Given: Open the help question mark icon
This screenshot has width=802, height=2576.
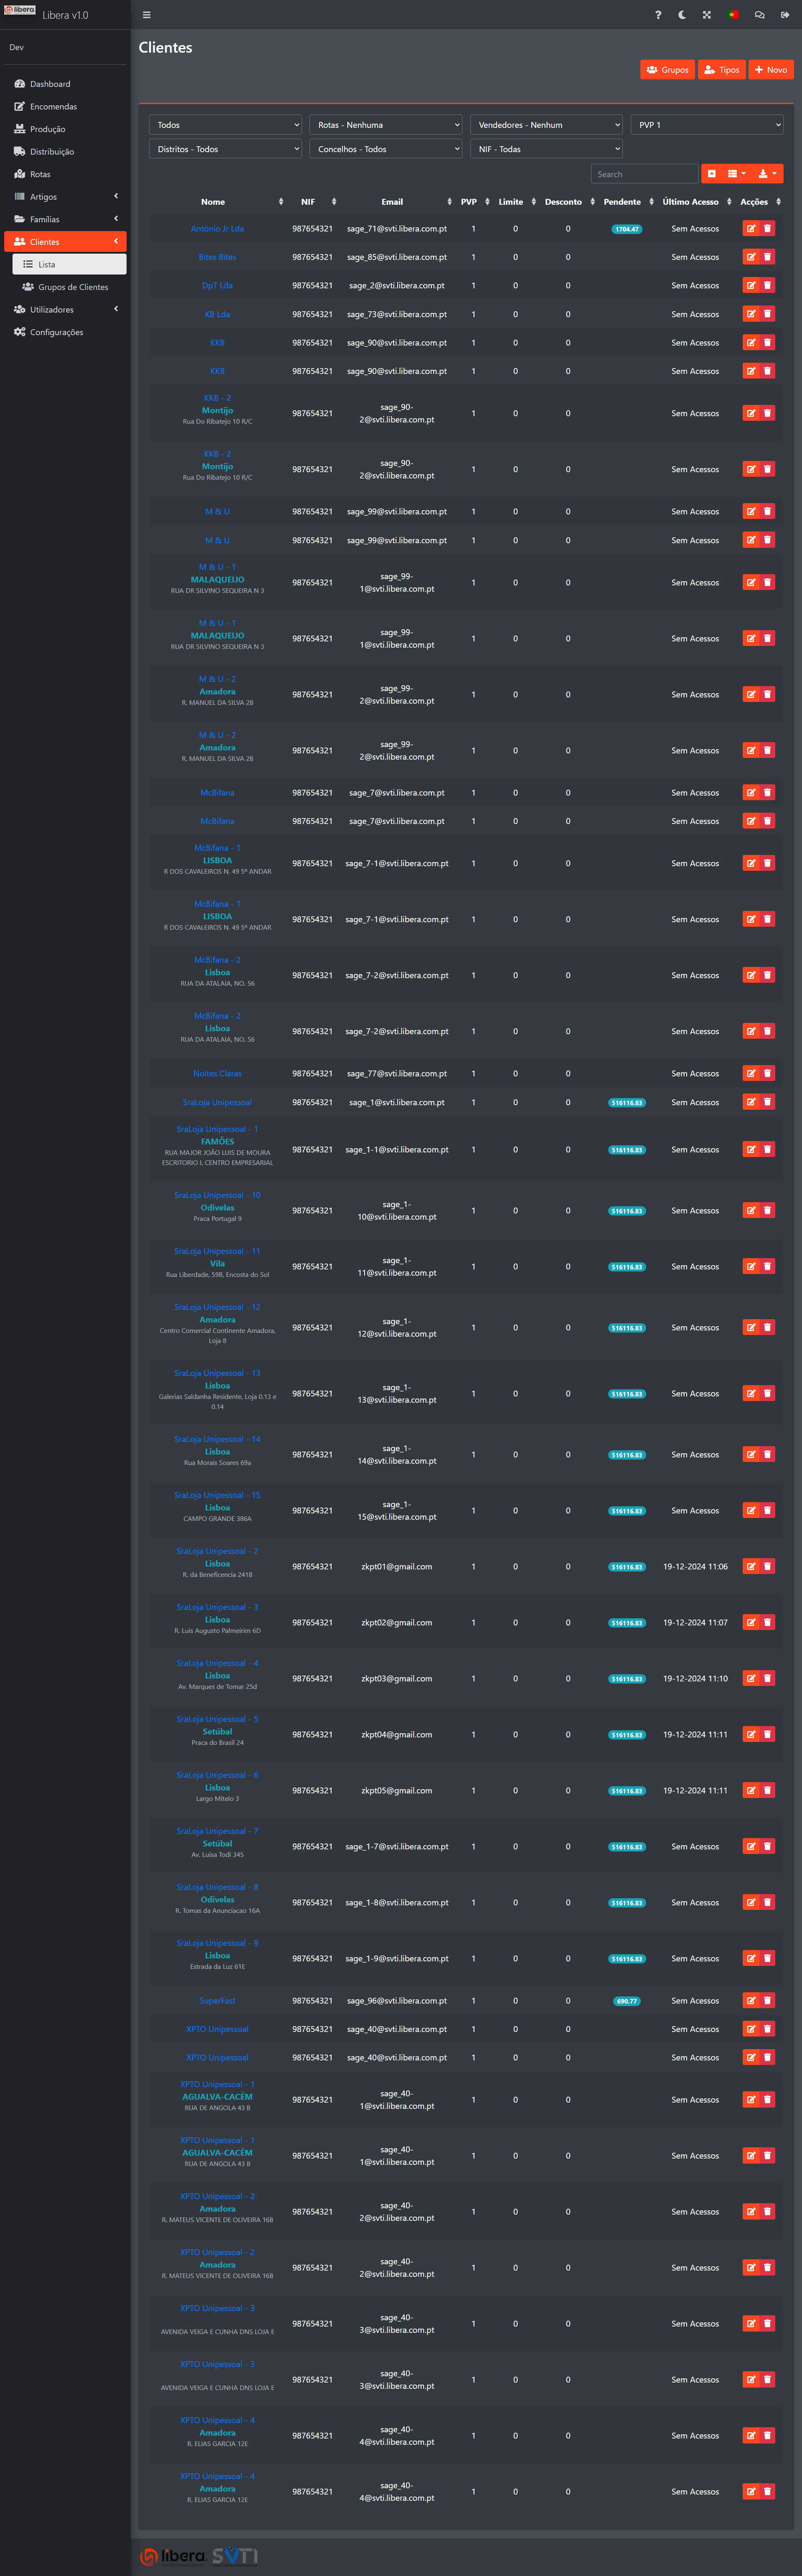Looking at the screenshot, I should [x=658, y=15].
